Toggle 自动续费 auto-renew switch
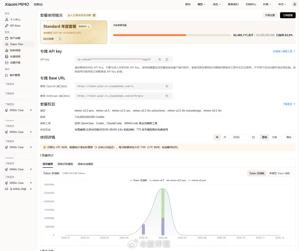This screenshot has height=251, width=299. click(59, 39)
